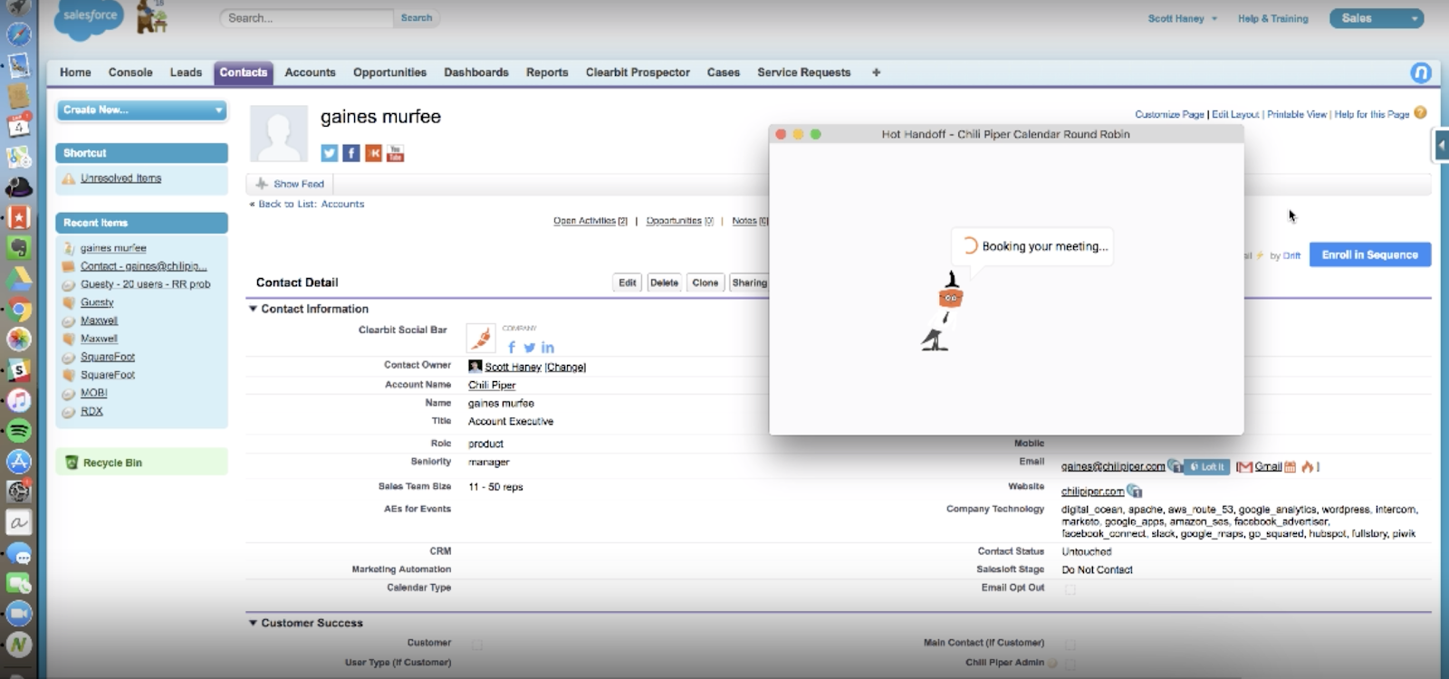The width and height of the screenshot is (1449, 679).
Task: Toggle the Chili Piper Admin checkbox
Action: coord(1070,664)
